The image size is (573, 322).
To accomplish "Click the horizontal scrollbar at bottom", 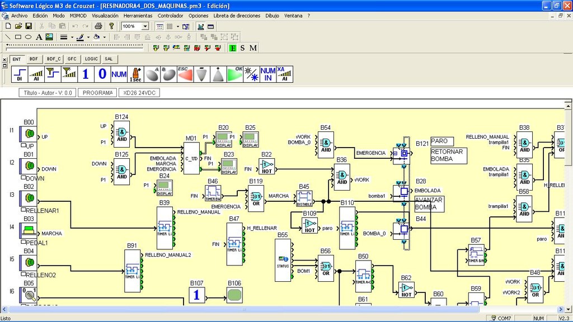I will (x=280, y=309).
